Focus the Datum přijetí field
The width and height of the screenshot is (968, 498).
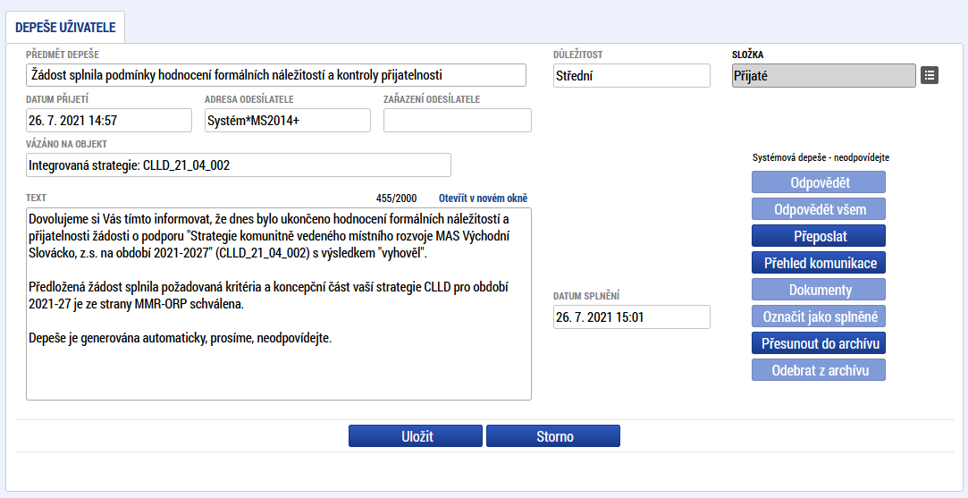click(109, 121)
